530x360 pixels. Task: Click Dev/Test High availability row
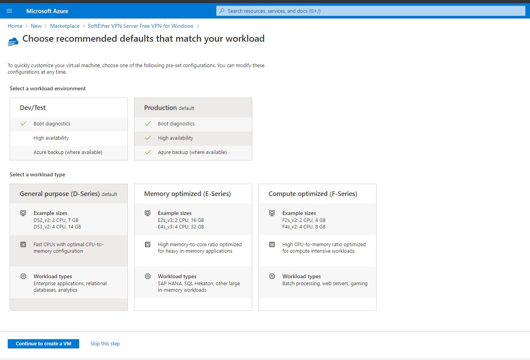click(x=69, y=138)
